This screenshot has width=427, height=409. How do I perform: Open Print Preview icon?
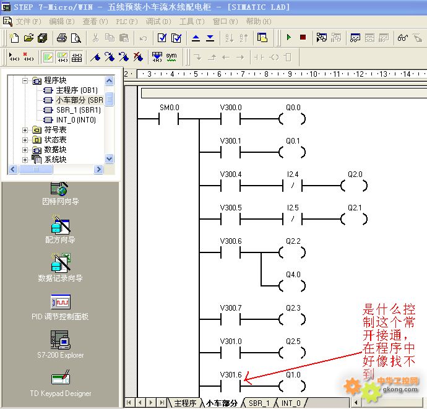click(x=76, y=38)
